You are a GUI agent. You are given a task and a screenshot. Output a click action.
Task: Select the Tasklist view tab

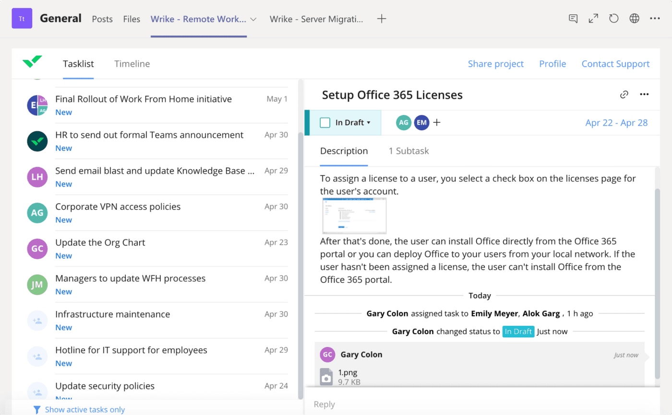point(78,64)
